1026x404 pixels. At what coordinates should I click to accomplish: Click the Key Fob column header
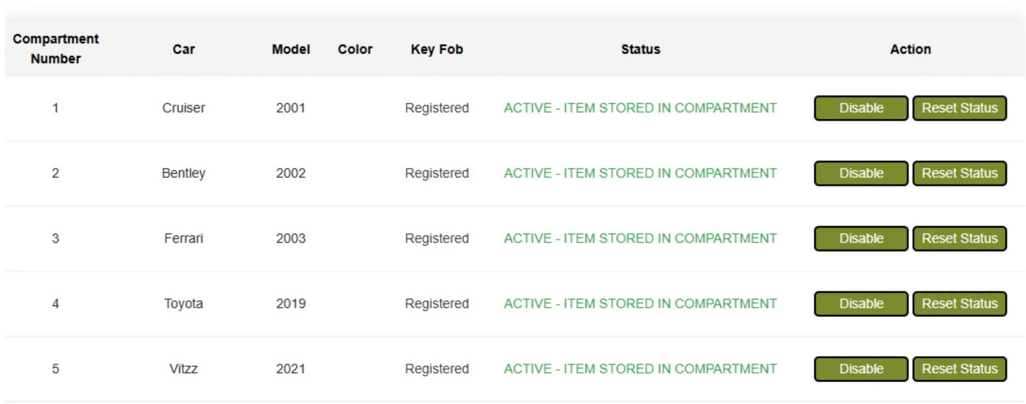[437, 49]
